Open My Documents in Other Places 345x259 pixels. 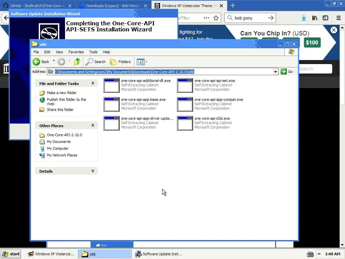(x=59, y=142)
